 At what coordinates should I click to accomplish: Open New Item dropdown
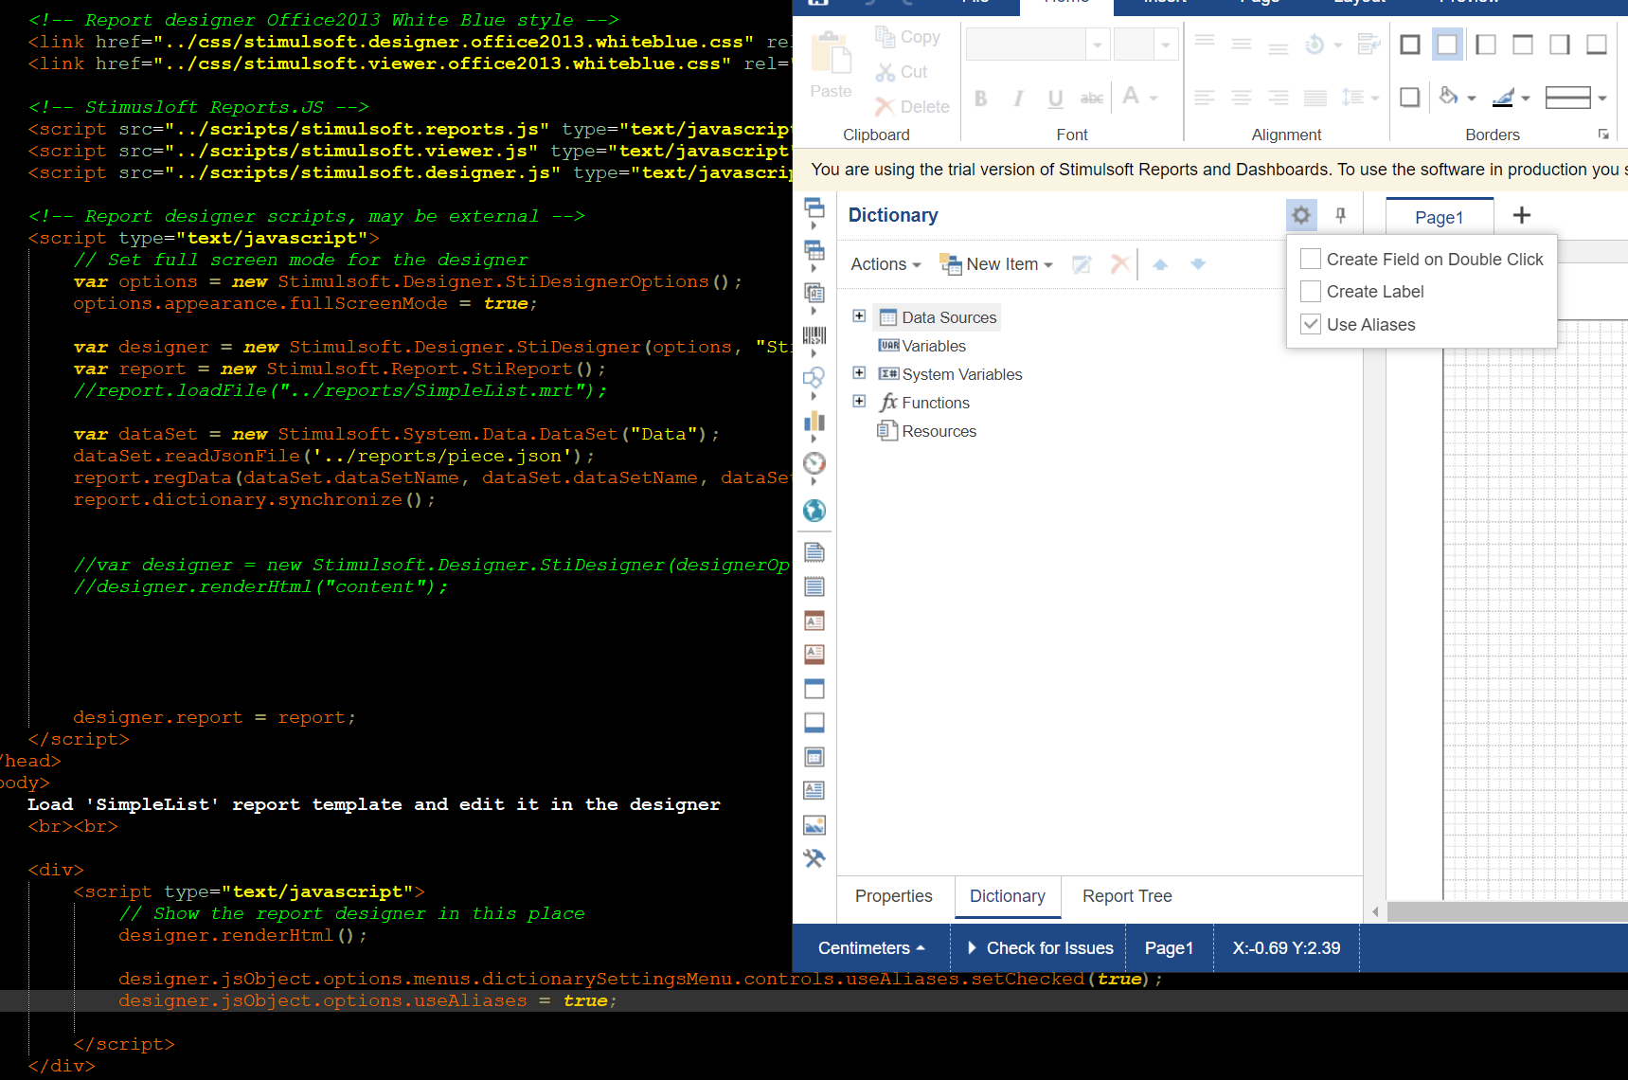(x=996, y=264)
